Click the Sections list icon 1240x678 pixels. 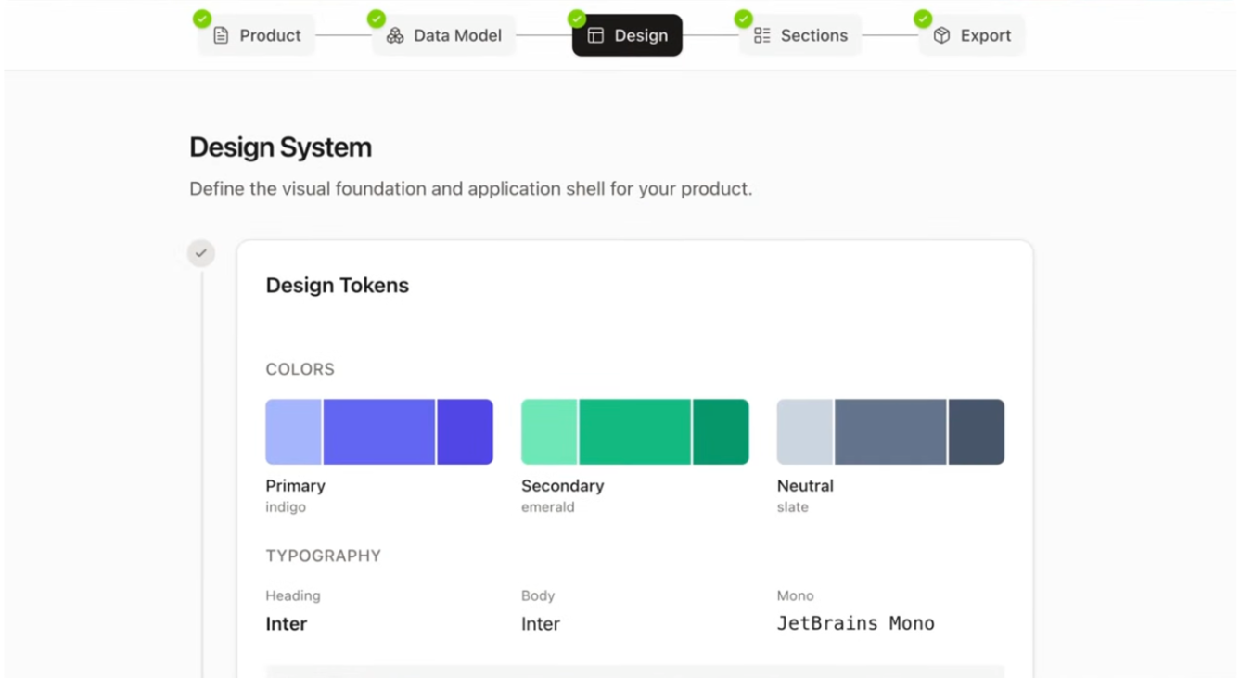tap(761, 35)
